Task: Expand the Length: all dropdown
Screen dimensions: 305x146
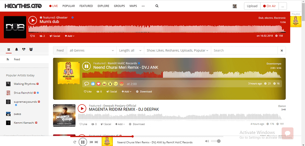Action: coord(130,50)
